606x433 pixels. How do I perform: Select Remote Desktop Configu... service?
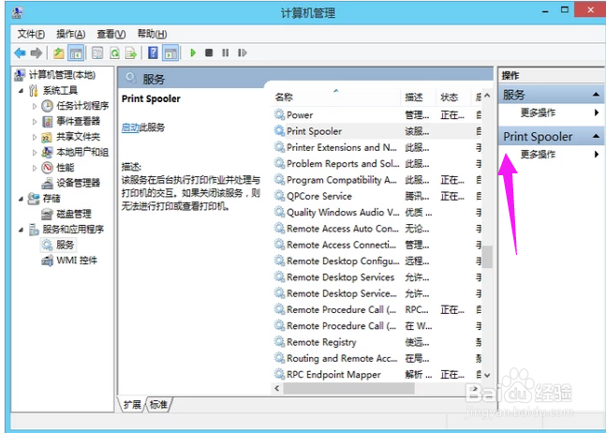377,261
